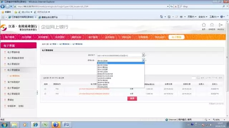Collapse the query type dropdown arrow
Image resolution: width=229 pixels, height=128 pixels.
point(143,60)
